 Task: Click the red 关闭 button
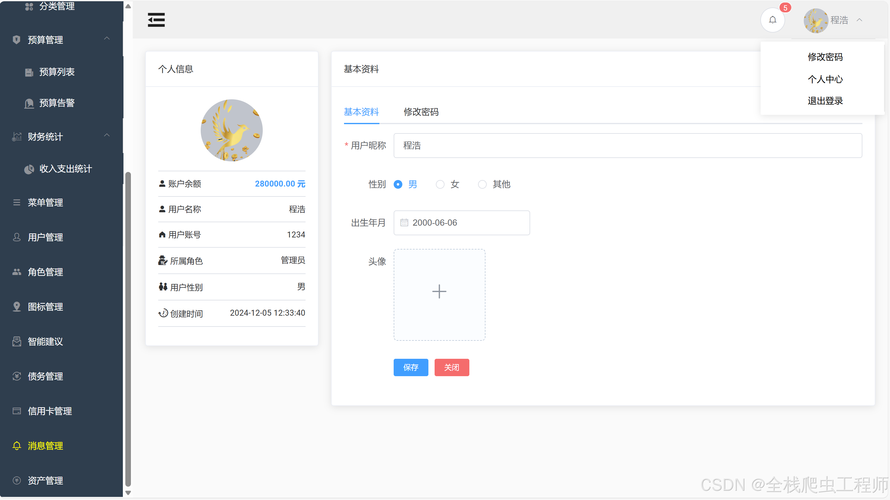coord(452,367)
